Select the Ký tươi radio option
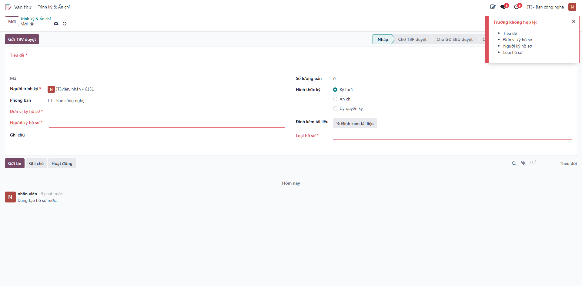Screen dimensions: 582x286 tap(335, 90)
